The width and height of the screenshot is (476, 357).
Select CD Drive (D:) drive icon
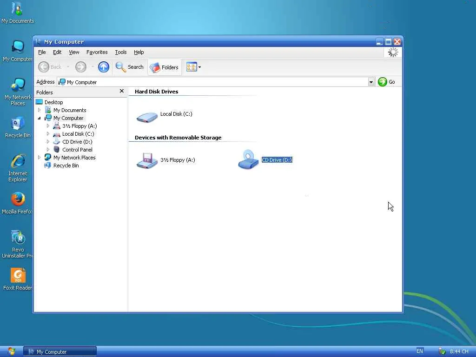point(248,160)
